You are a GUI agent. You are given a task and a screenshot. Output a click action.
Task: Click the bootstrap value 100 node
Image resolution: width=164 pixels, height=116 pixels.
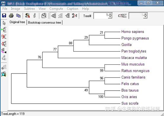[101, 97]
